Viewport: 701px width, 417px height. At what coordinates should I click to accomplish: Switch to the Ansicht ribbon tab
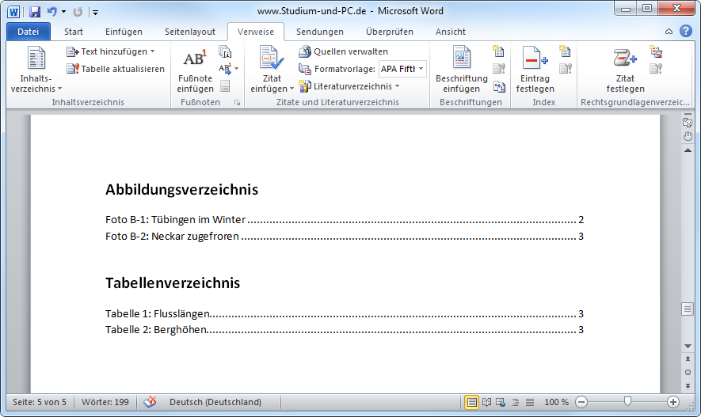(x=450, y=32)
